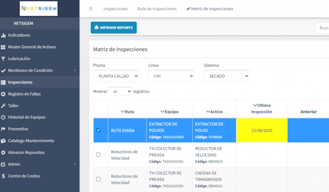The height and width of the screenshot is (192, 329).
Task: Click the yellow 12/08/2025 inspection cell
Action: click(262, 130)
